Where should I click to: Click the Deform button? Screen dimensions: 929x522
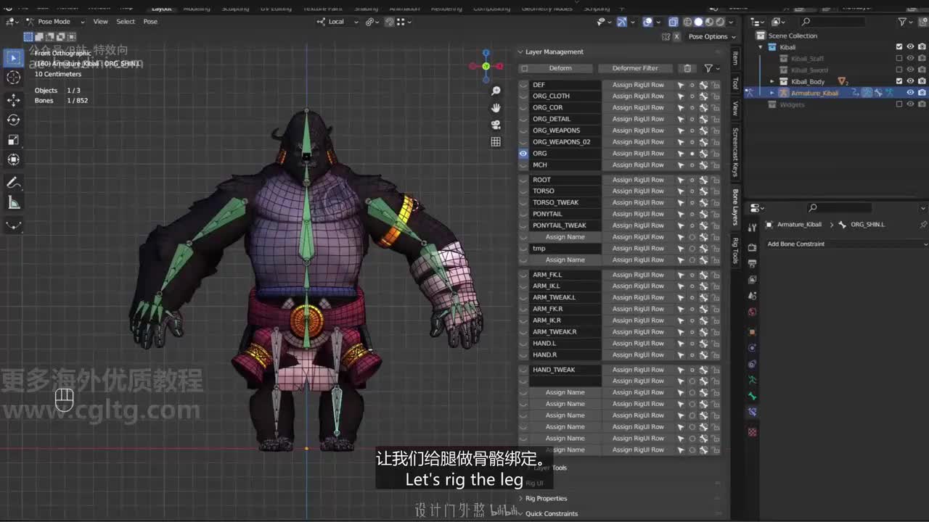(560, 68)
